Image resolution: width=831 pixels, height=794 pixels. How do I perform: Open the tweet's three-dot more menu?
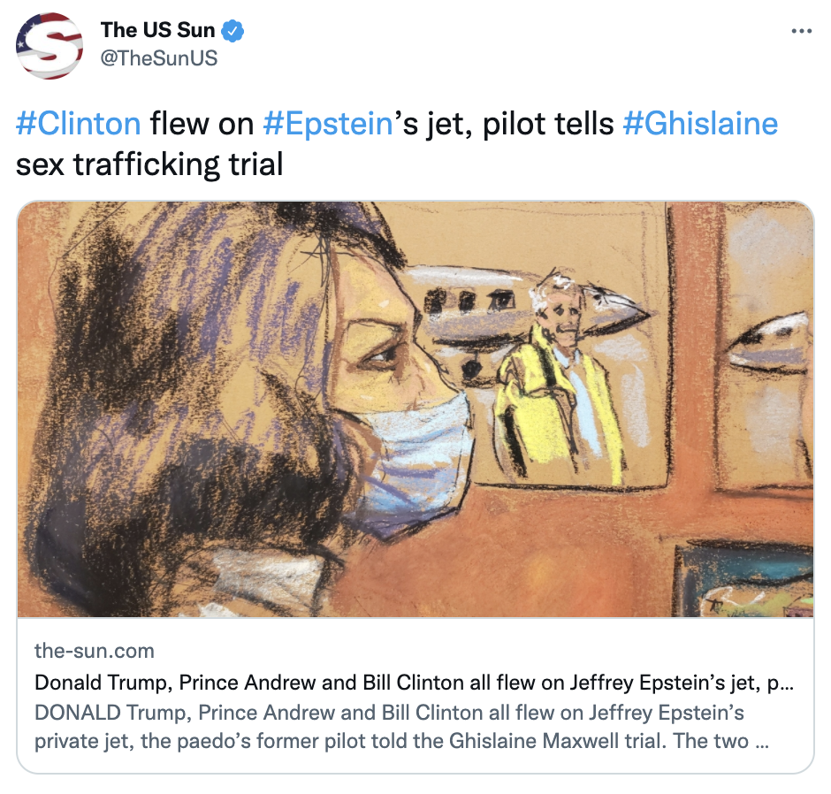[x=801, y=31]
